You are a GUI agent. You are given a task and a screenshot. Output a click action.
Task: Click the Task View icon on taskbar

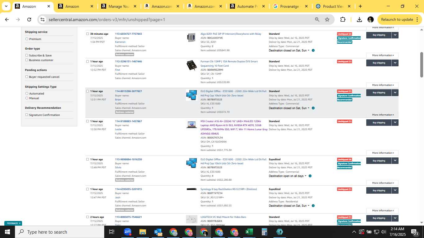click(x=112, y=232)
